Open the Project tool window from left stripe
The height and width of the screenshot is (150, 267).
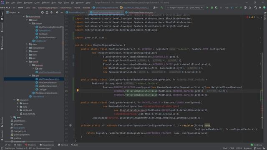click(2, 16)
